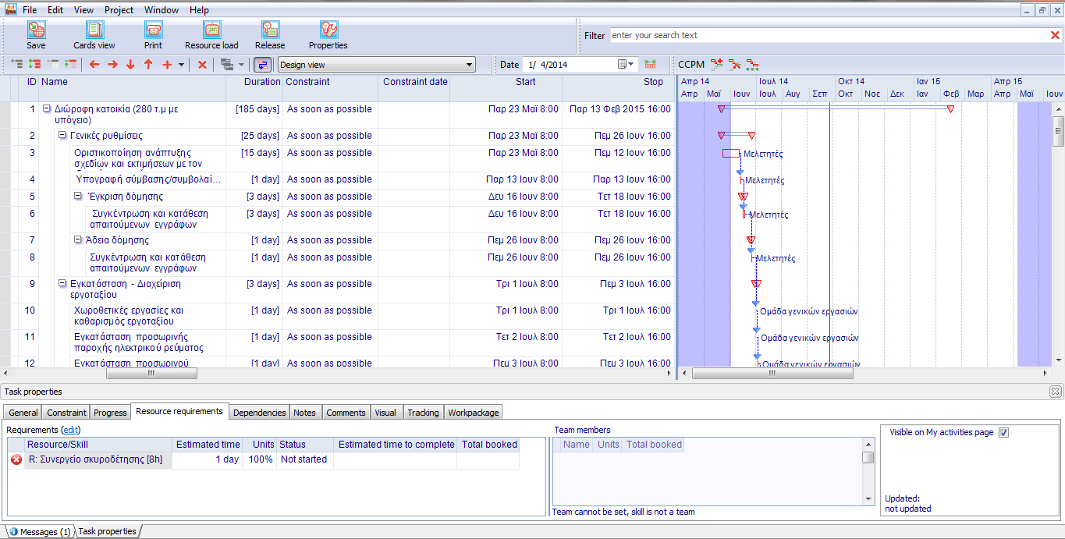Click the edit link next to Requirements
The width and height of the screenshot is (1065, 539).
[70, 430]
